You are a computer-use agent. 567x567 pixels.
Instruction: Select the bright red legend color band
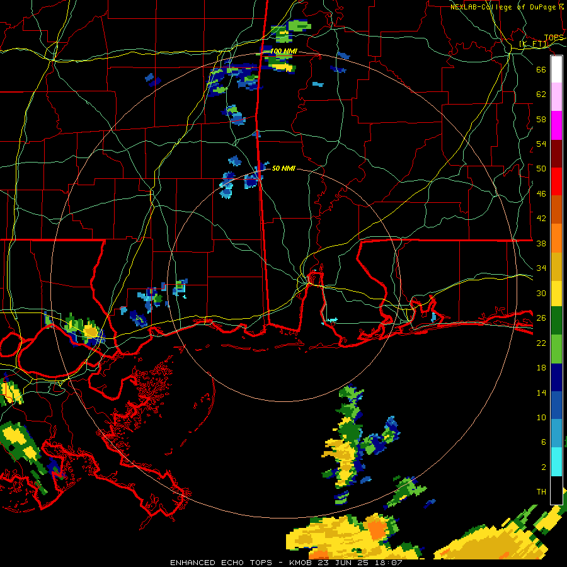pos(556,181)
